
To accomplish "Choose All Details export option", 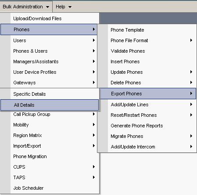I will 50,105.
